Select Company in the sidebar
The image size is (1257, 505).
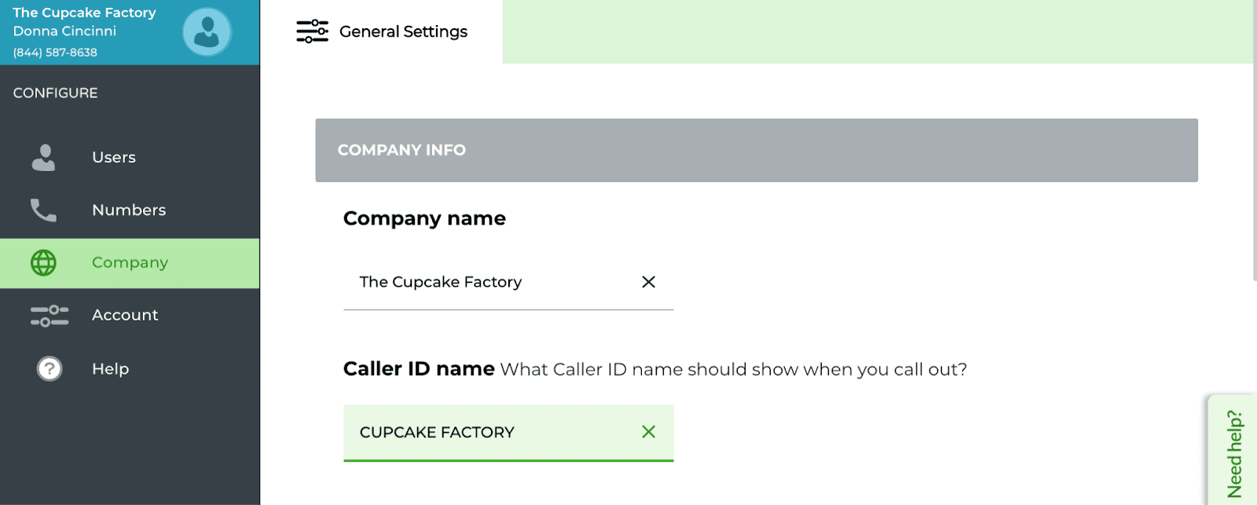(x=130, y=263)
